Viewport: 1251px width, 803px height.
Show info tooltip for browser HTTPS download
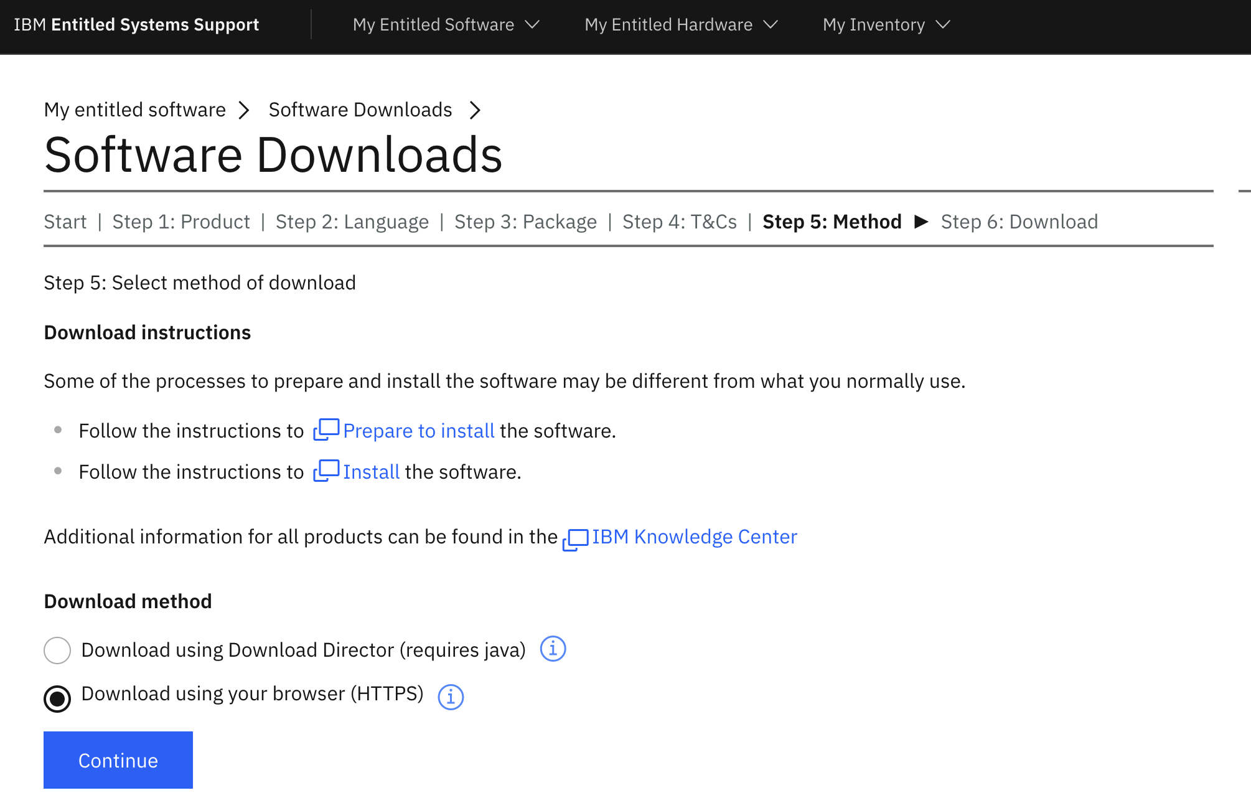pos(450,697)
